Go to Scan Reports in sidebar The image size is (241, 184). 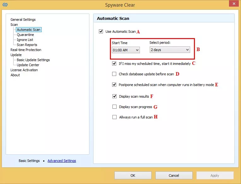(x=27, y=45)
